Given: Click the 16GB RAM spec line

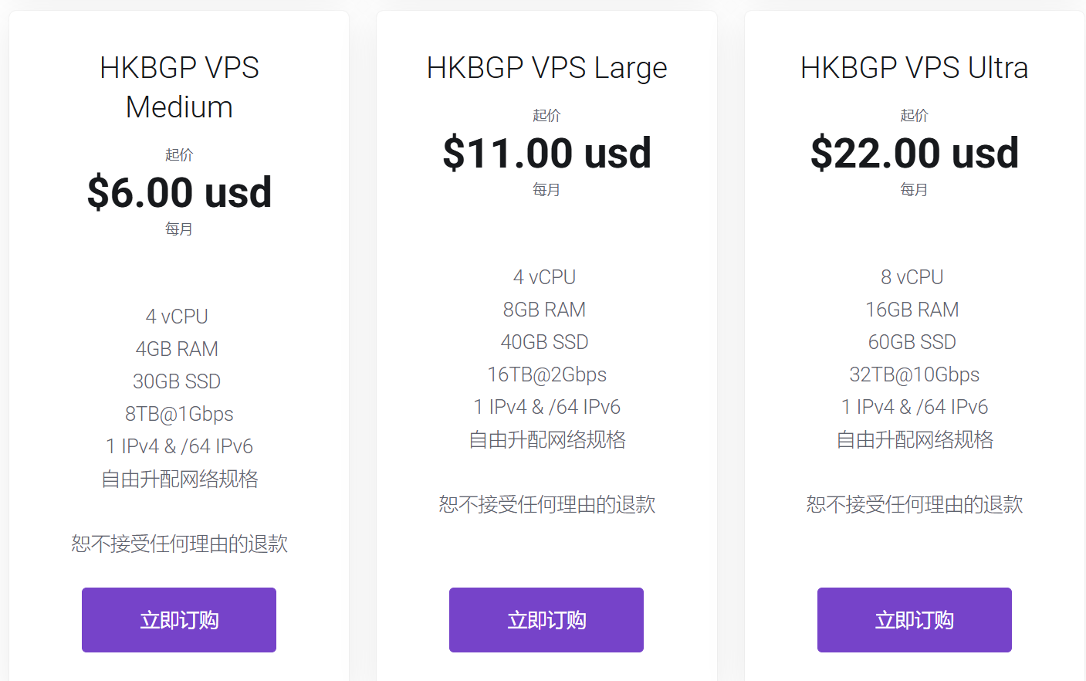Looking at the screenshot, I should pyautogui.click(x=912, y=310).
